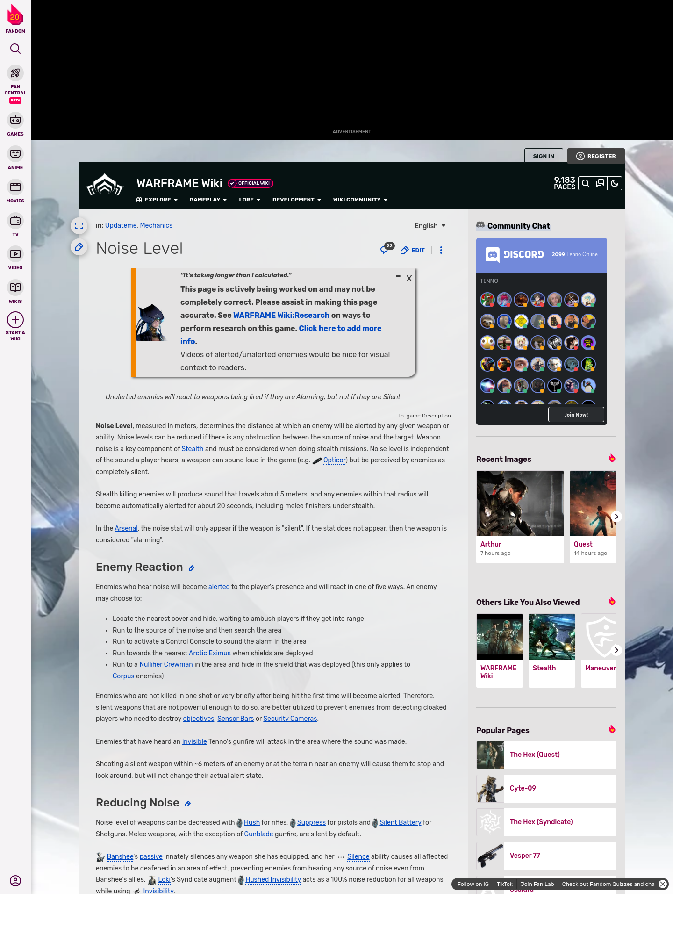Click the Join Now Discord button
673x935 pixels.
coord(576,415)
